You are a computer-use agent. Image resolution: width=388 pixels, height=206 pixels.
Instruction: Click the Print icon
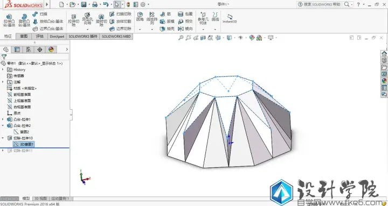tap(95, 4)
